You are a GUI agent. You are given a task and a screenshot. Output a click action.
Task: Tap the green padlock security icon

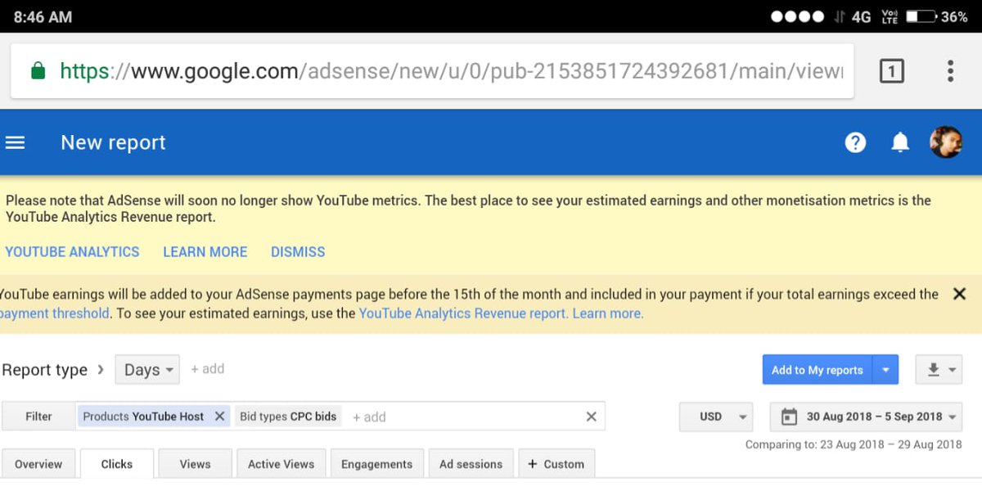[38, 71]
